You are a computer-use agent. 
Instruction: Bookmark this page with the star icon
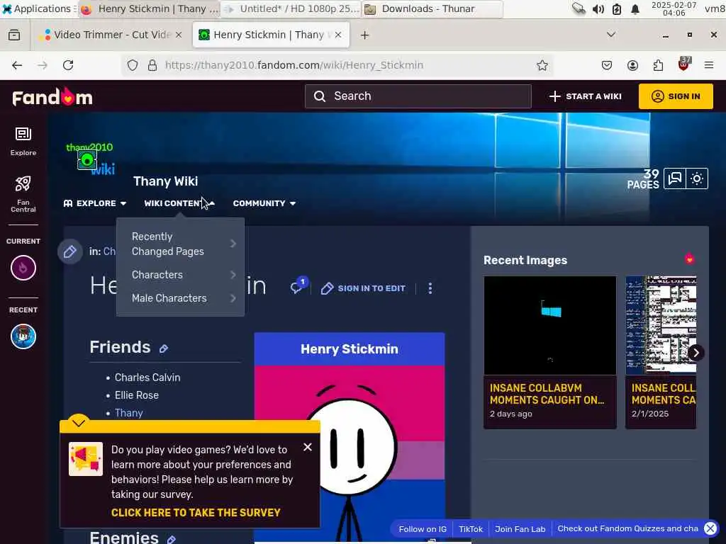click(x=542, y=65)
